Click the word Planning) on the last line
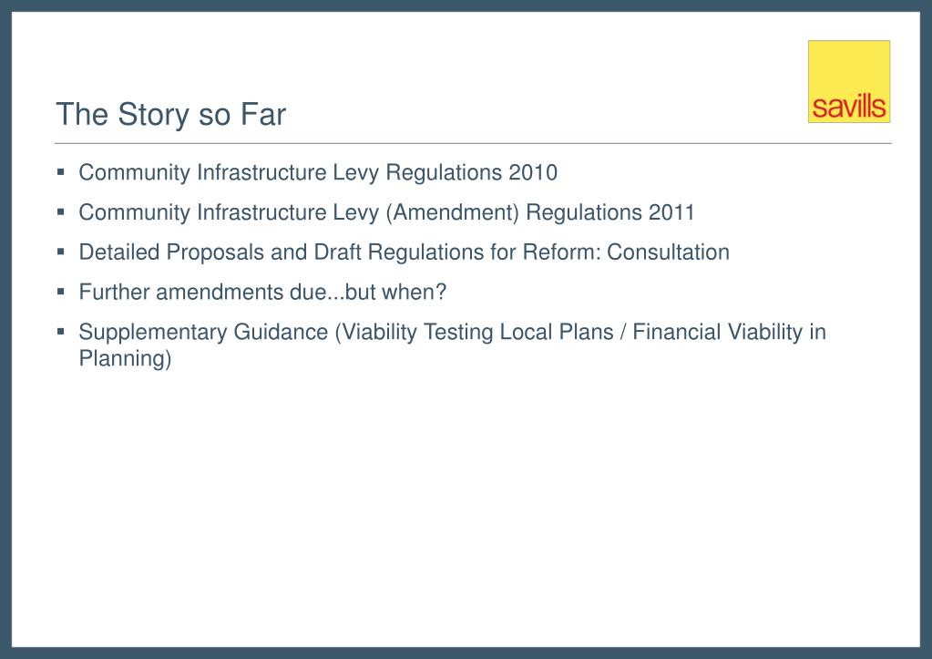The image size is (932, 659). (x=125, y=358)
